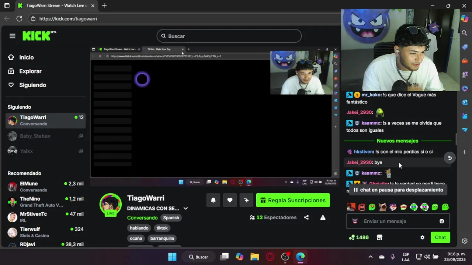Viewport: 472px width, 265px height.
Task: Open chat settings gear
Action: point(422,237)
